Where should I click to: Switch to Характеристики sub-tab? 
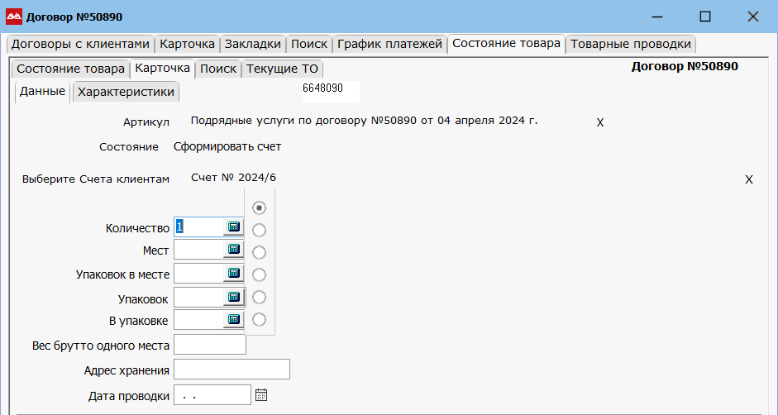(x=126, y=92)
